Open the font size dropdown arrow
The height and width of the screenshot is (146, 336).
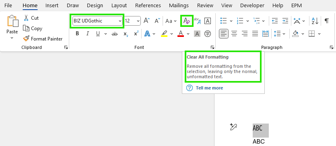tap(138, 21)
